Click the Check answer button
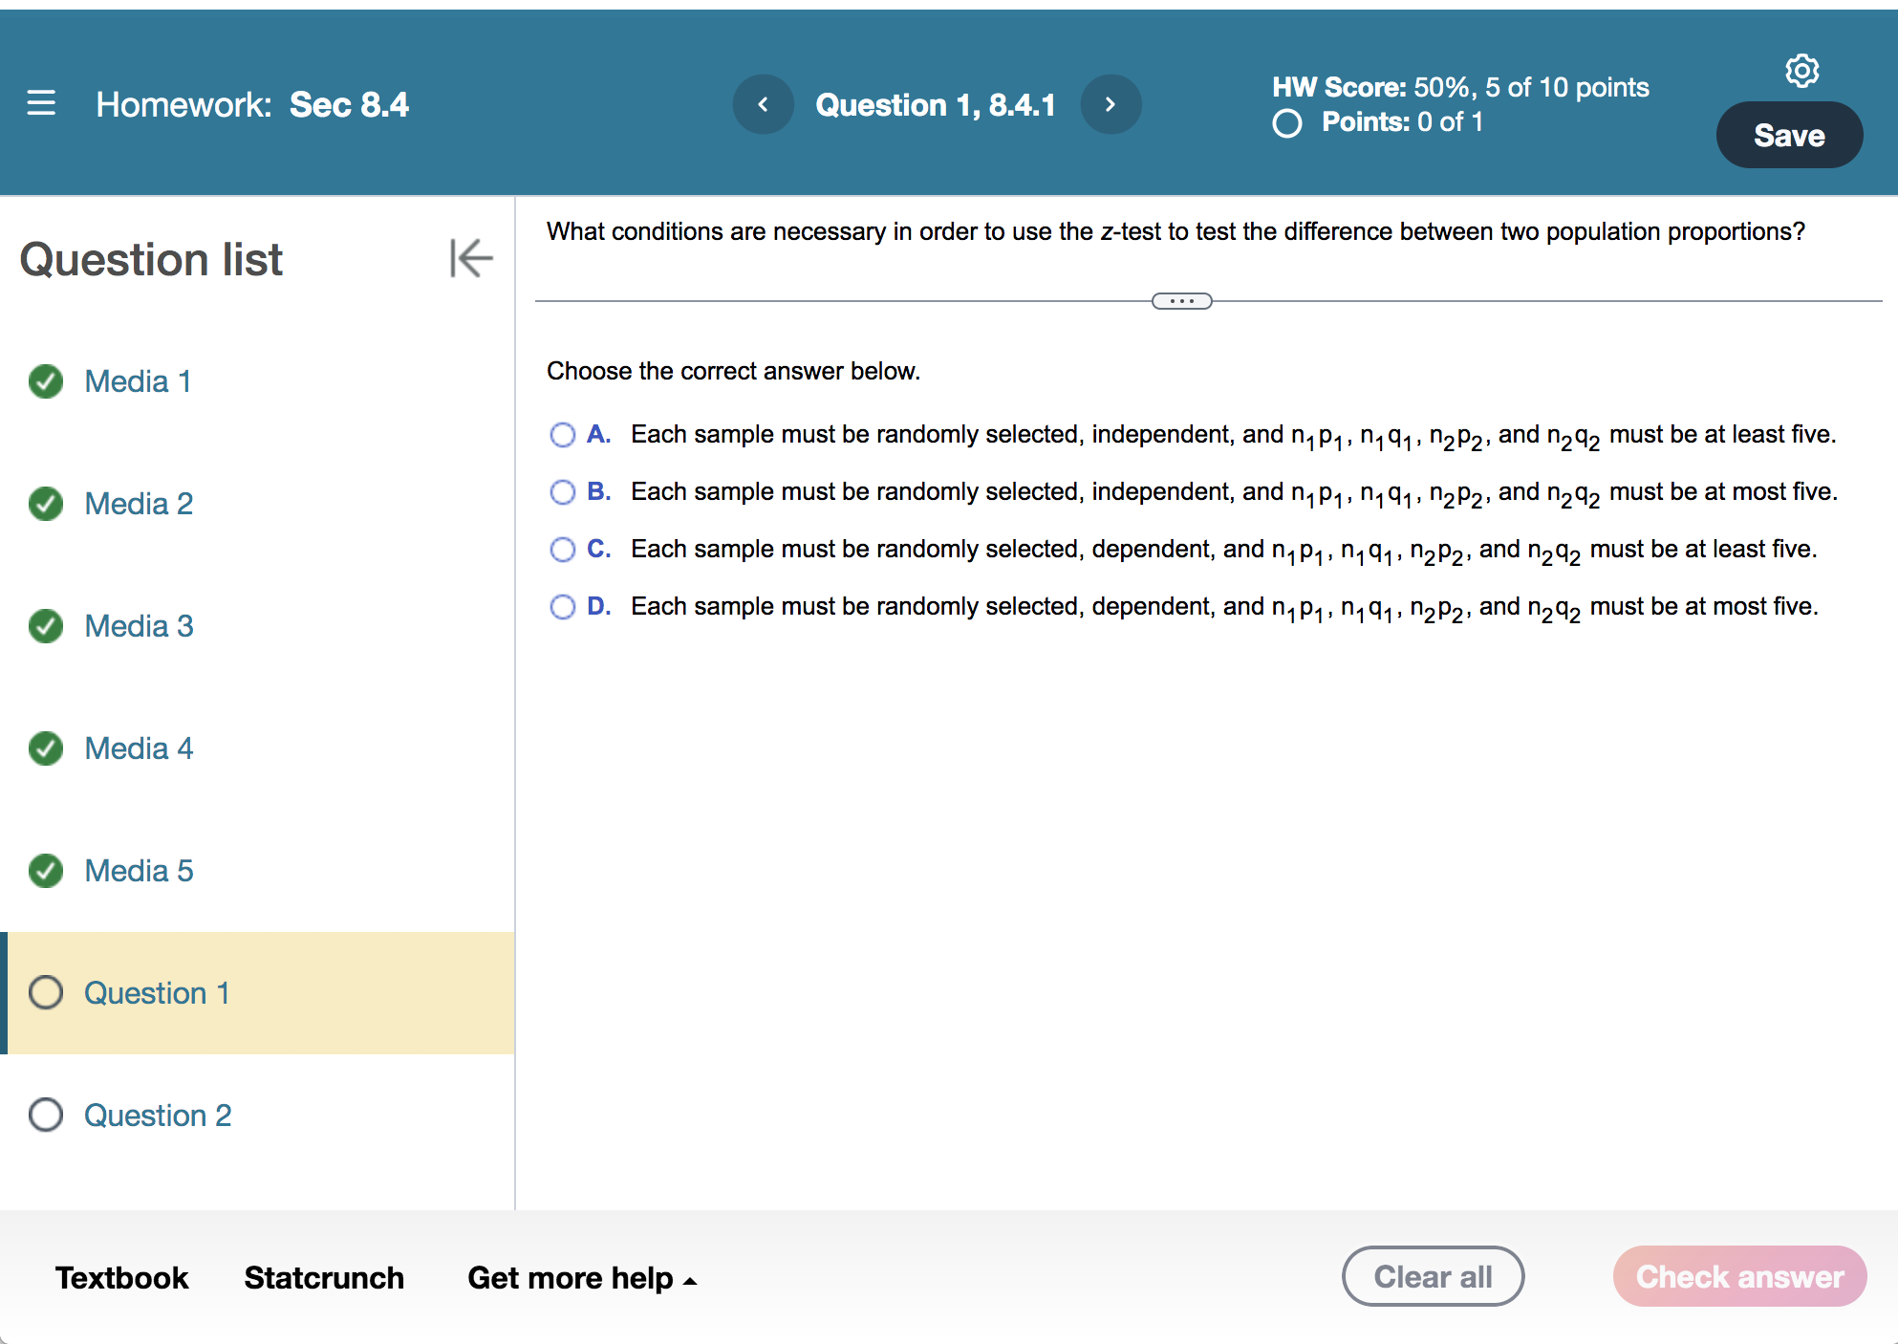 pyautogui.click(x=1739, y=1277)
